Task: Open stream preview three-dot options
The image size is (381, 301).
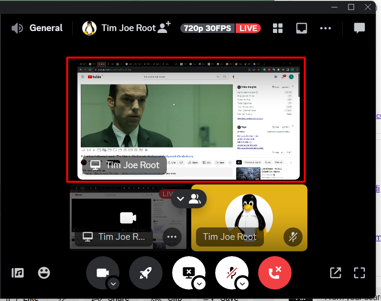Action: pos(172,237)
